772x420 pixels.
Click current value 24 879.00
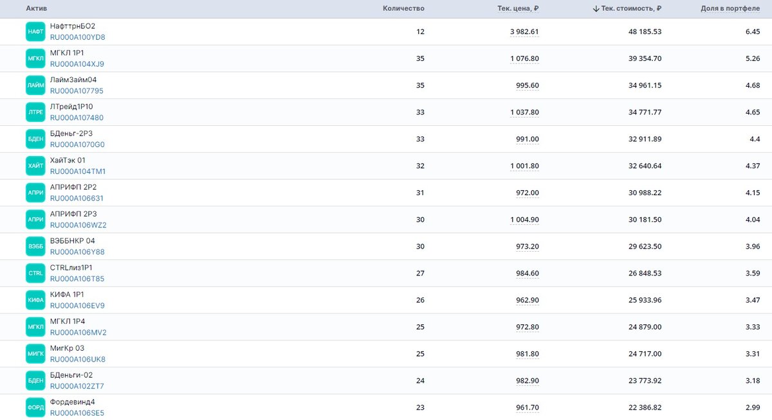pyautogui.click(x=645, y=327)
